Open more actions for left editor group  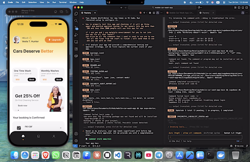point(161,13)
